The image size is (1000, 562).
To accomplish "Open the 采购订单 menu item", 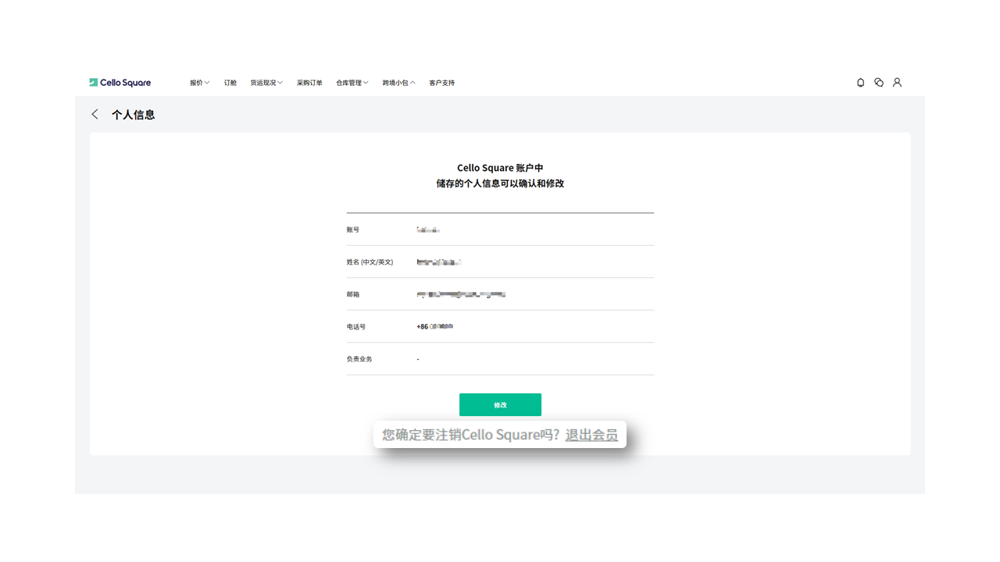I will click(x=309, y=82).
